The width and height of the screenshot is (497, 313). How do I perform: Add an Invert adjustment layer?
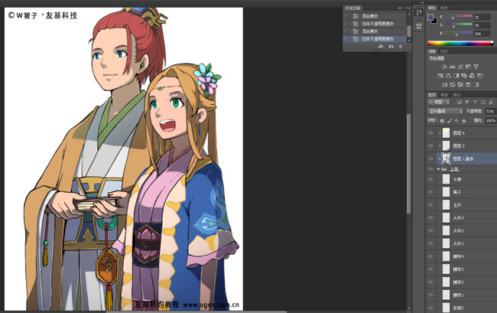(x=444, y=84)
